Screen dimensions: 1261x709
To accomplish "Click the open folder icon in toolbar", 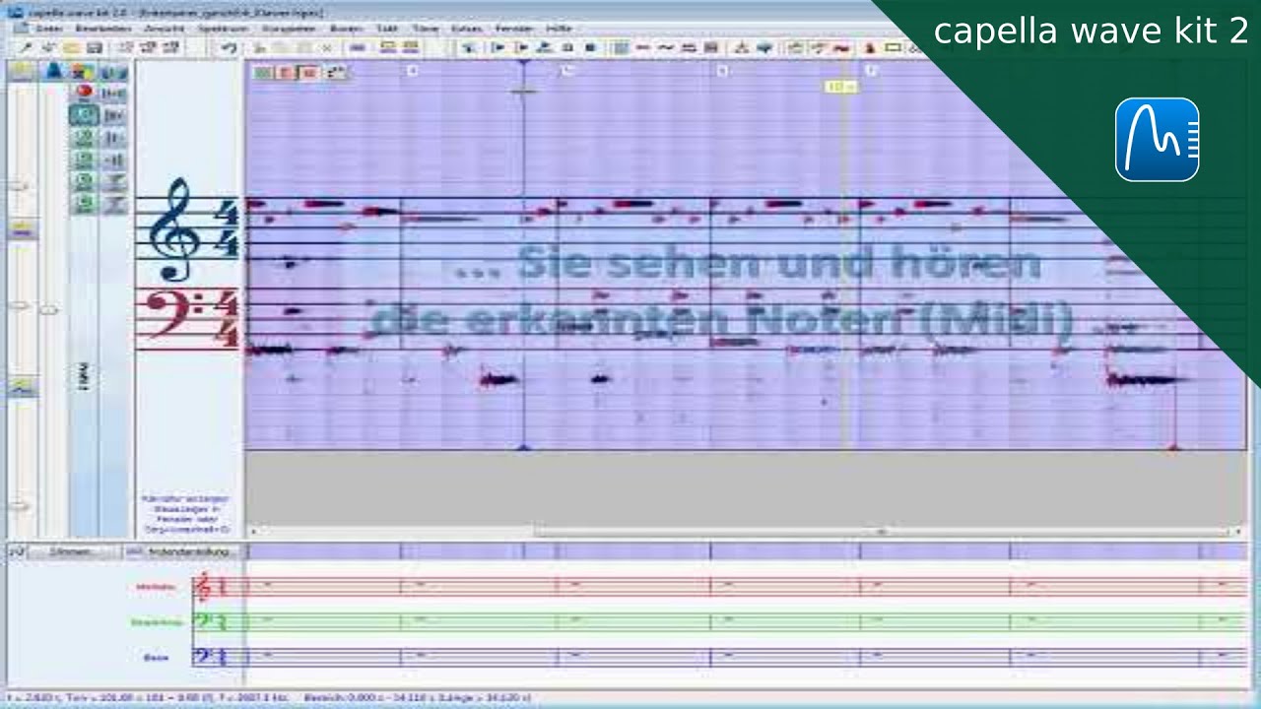I will (x=71, y=46).
